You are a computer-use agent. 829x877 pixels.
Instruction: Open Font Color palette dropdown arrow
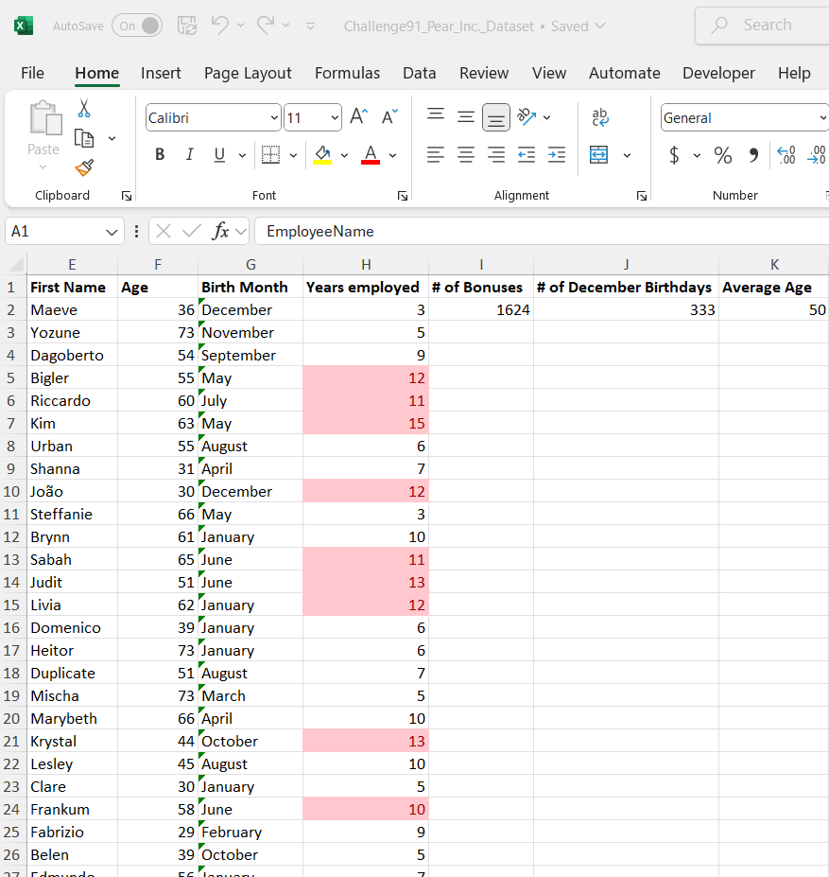click(x=393, y=155)
